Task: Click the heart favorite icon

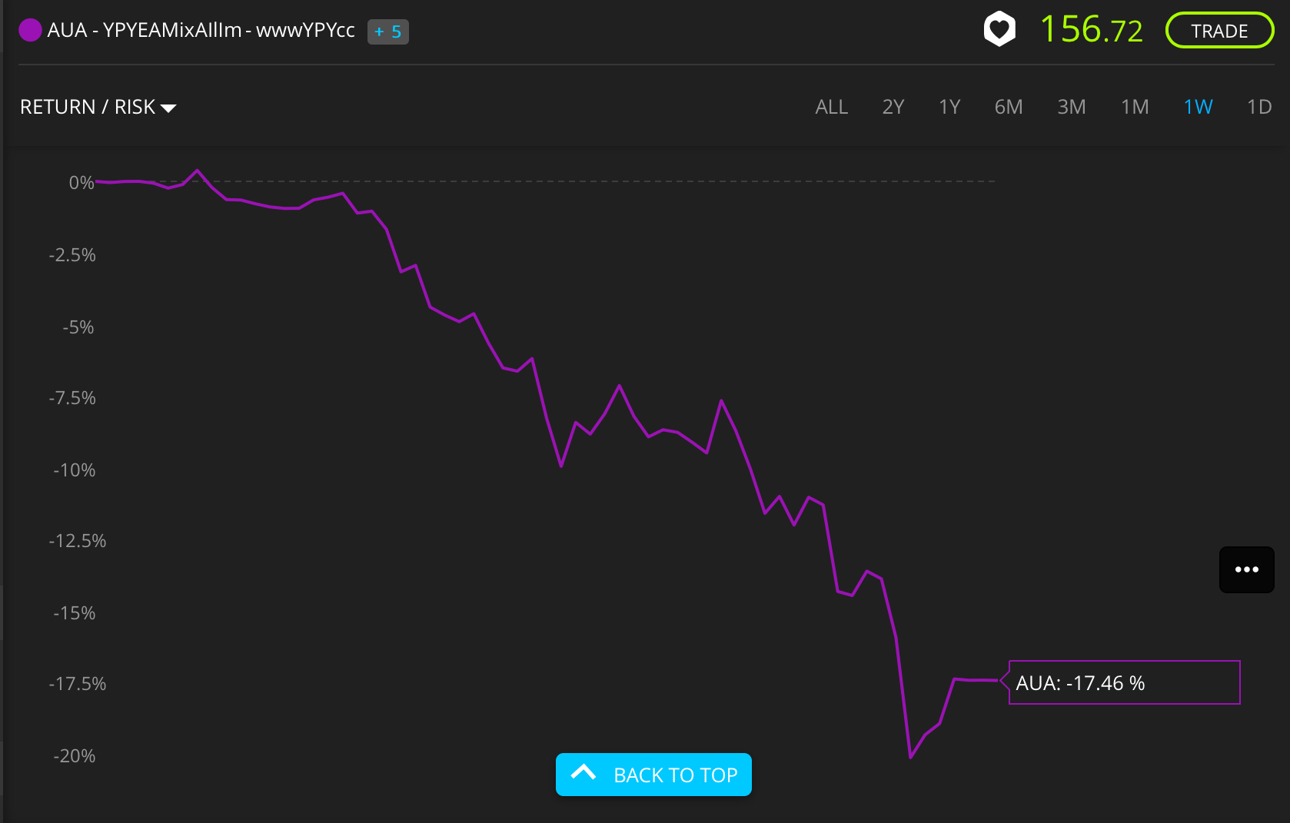Action: coord(999,30)
